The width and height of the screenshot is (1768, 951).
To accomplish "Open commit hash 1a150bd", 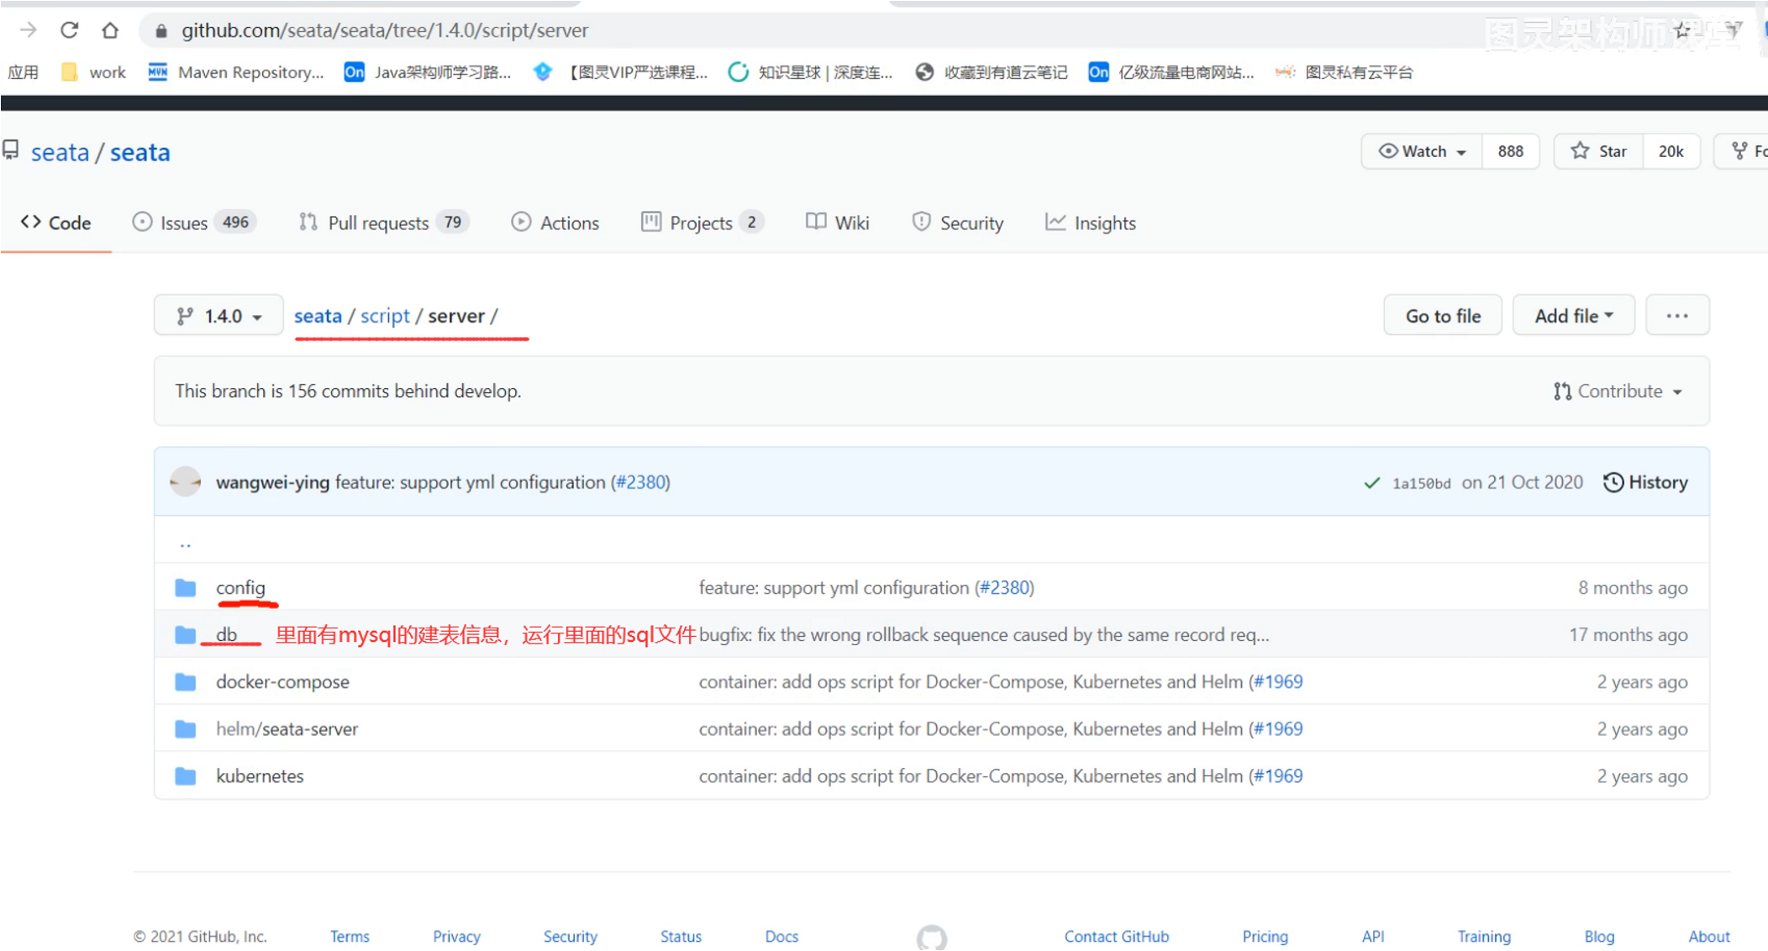I will [x=1421, y=483].
